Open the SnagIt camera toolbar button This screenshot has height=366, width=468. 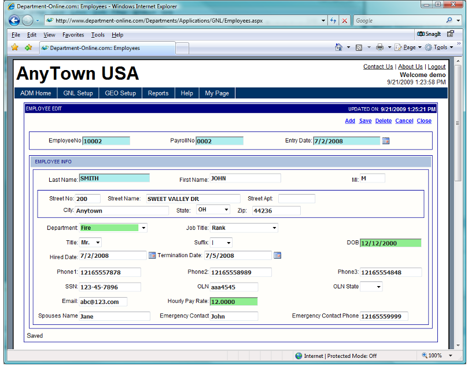coord(429,34)
